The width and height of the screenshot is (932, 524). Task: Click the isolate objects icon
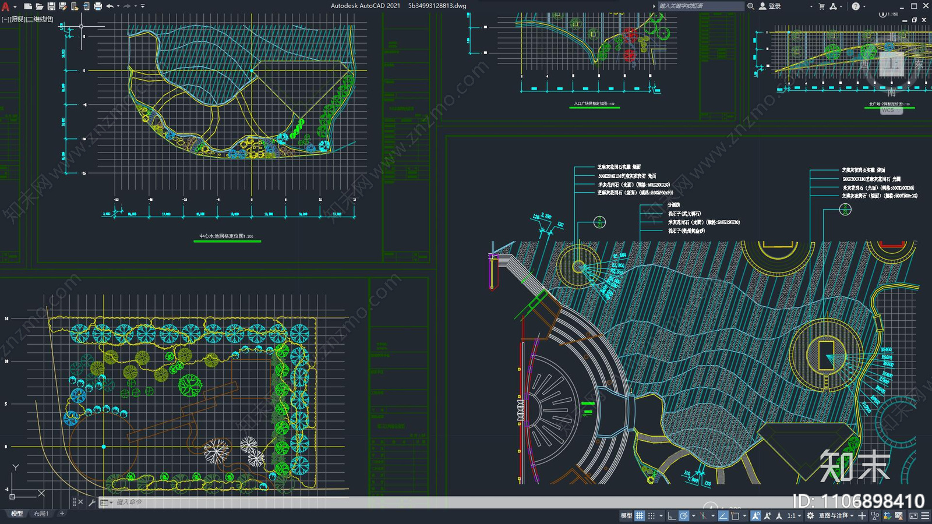point(874,516)
